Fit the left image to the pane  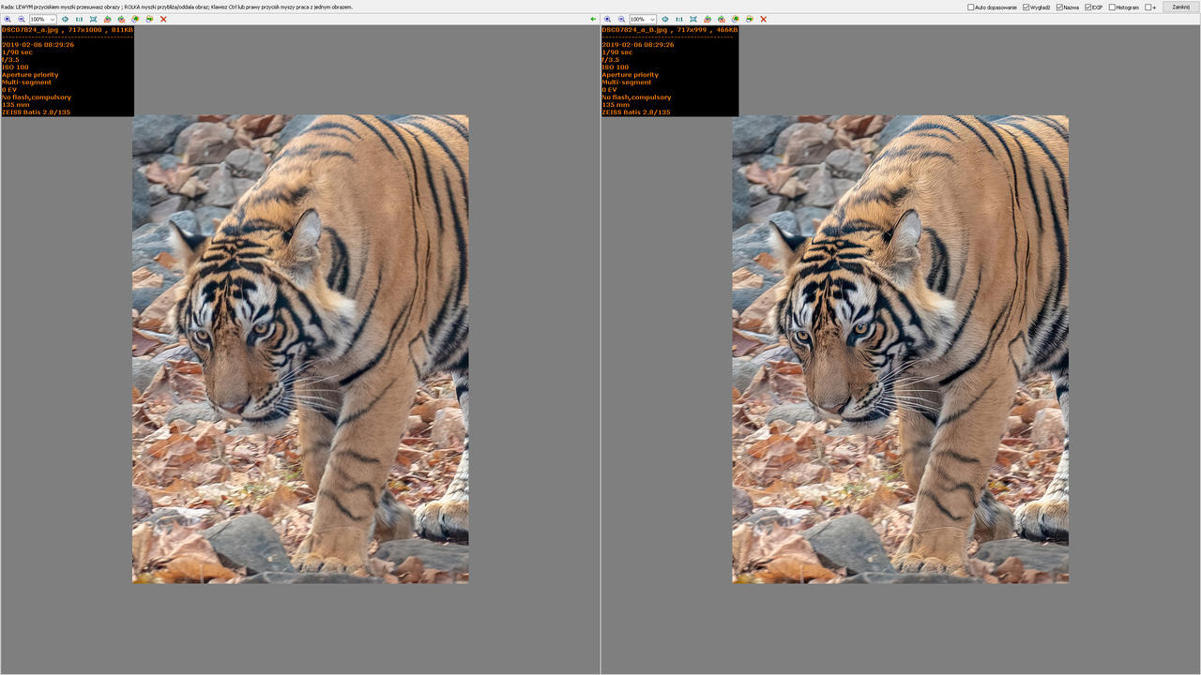coord(65,19)
